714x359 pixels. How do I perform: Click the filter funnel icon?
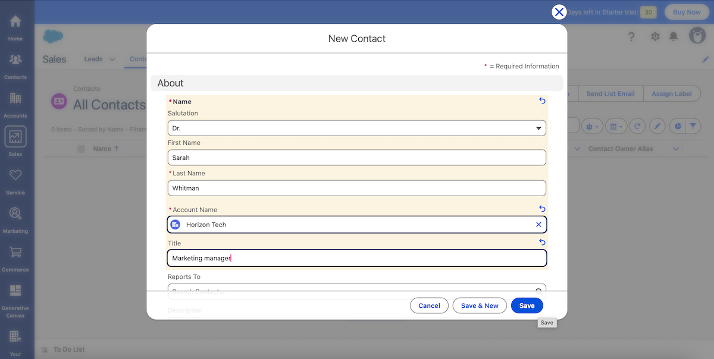click(693, 126)
